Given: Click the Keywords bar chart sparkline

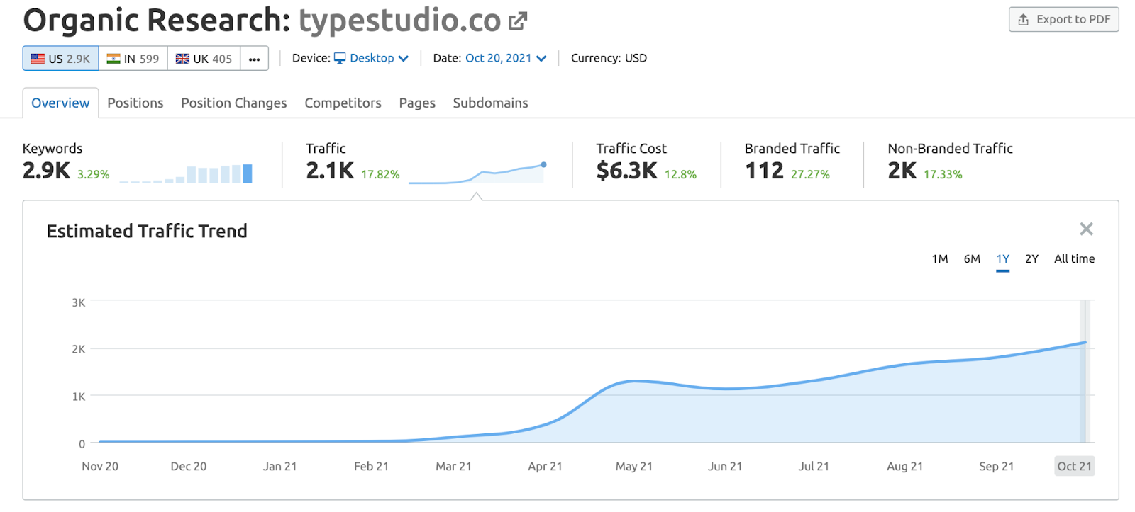Looking at the screenshot, I should click(186, 174).
